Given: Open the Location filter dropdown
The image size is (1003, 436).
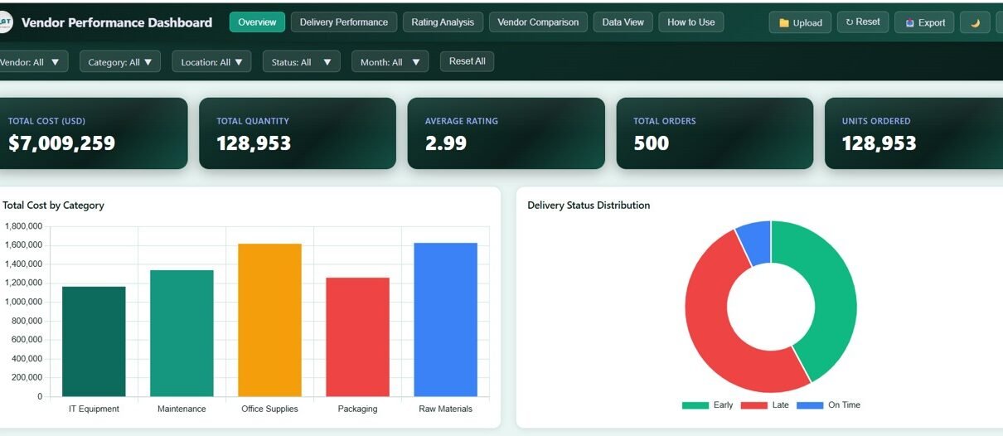Looking at the screenshot, I should click(211, 61).
